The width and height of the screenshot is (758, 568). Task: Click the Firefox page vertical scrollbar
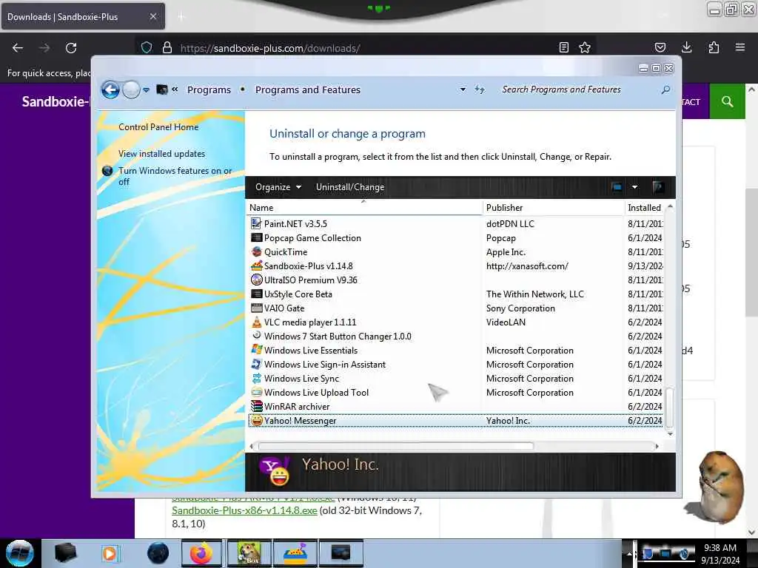pos(751,251)
